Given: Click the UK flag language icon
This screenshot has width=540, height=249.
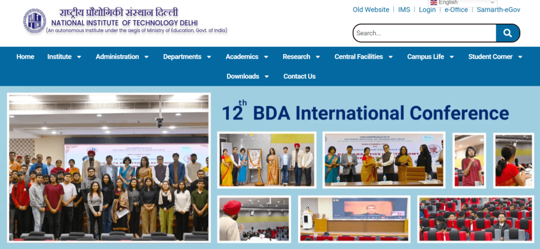Looking at the screenshot, I should tap(433, 3).
